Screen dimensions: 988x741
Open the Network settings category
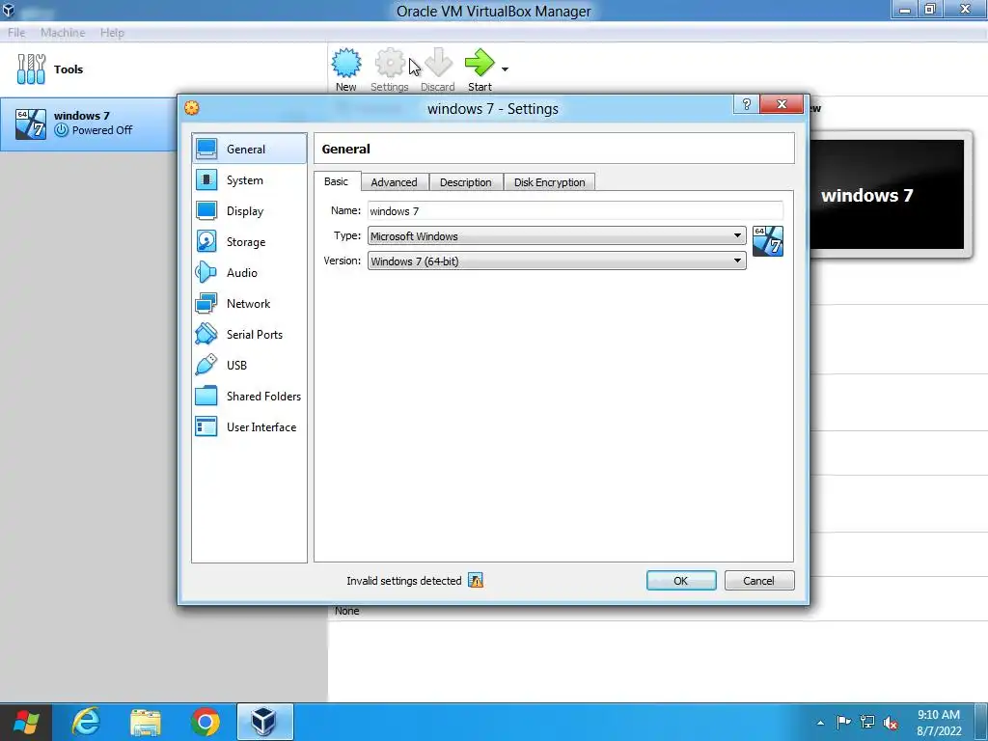tap(249, 304)
